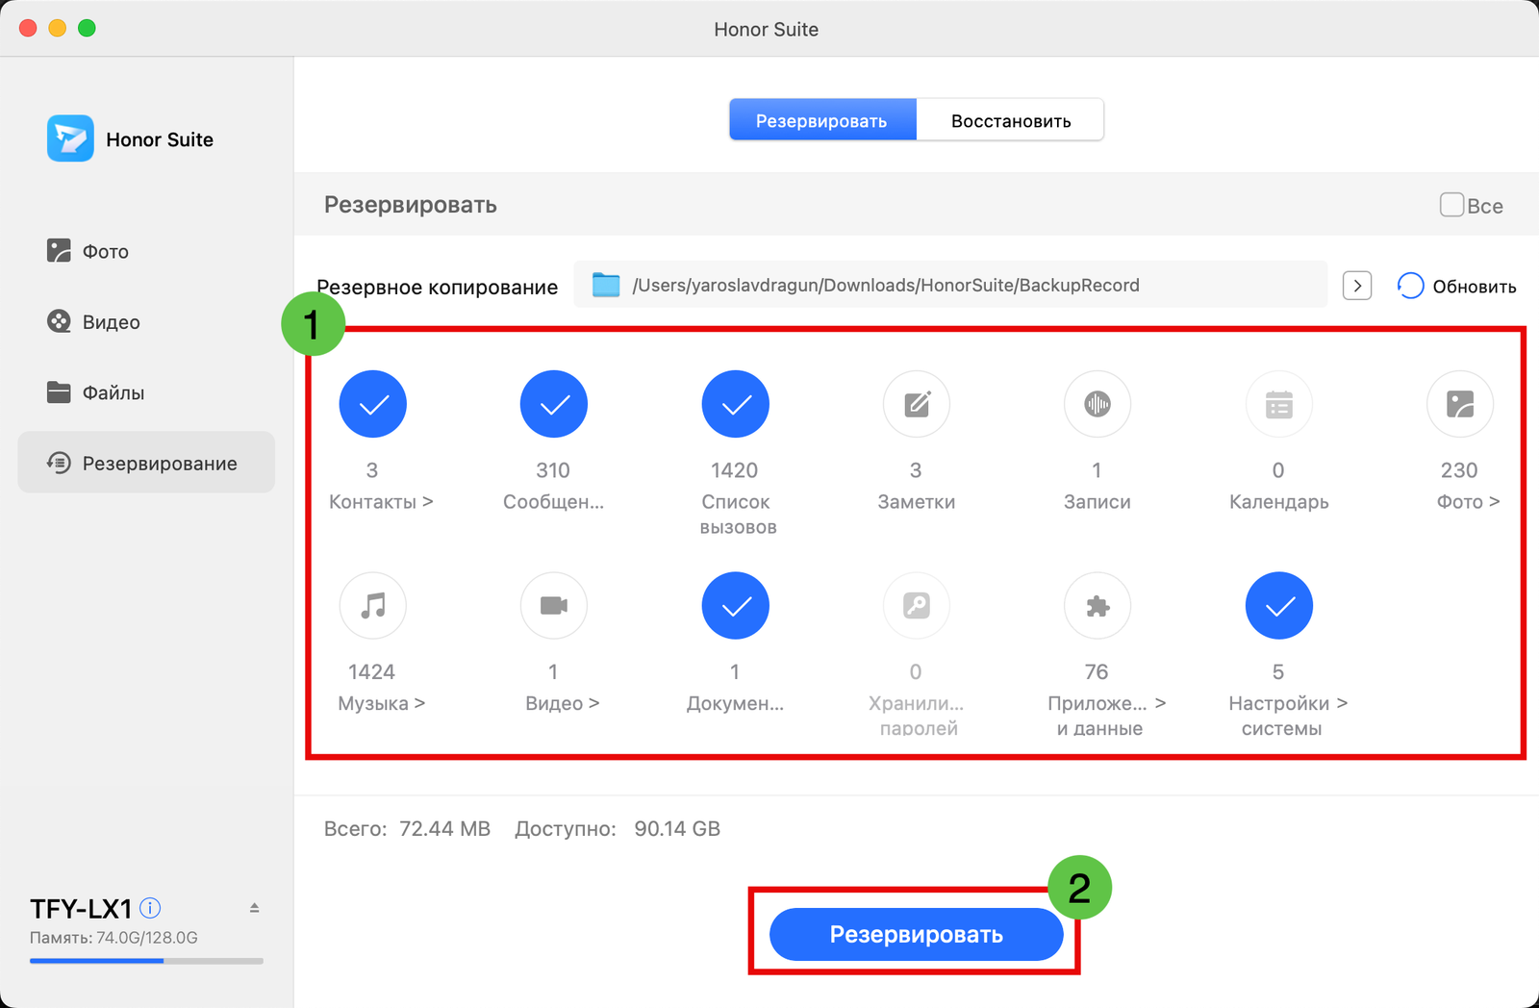Select the Хранилище паролей key icon
The image size is (1539, 1008).
coord(917,606)
